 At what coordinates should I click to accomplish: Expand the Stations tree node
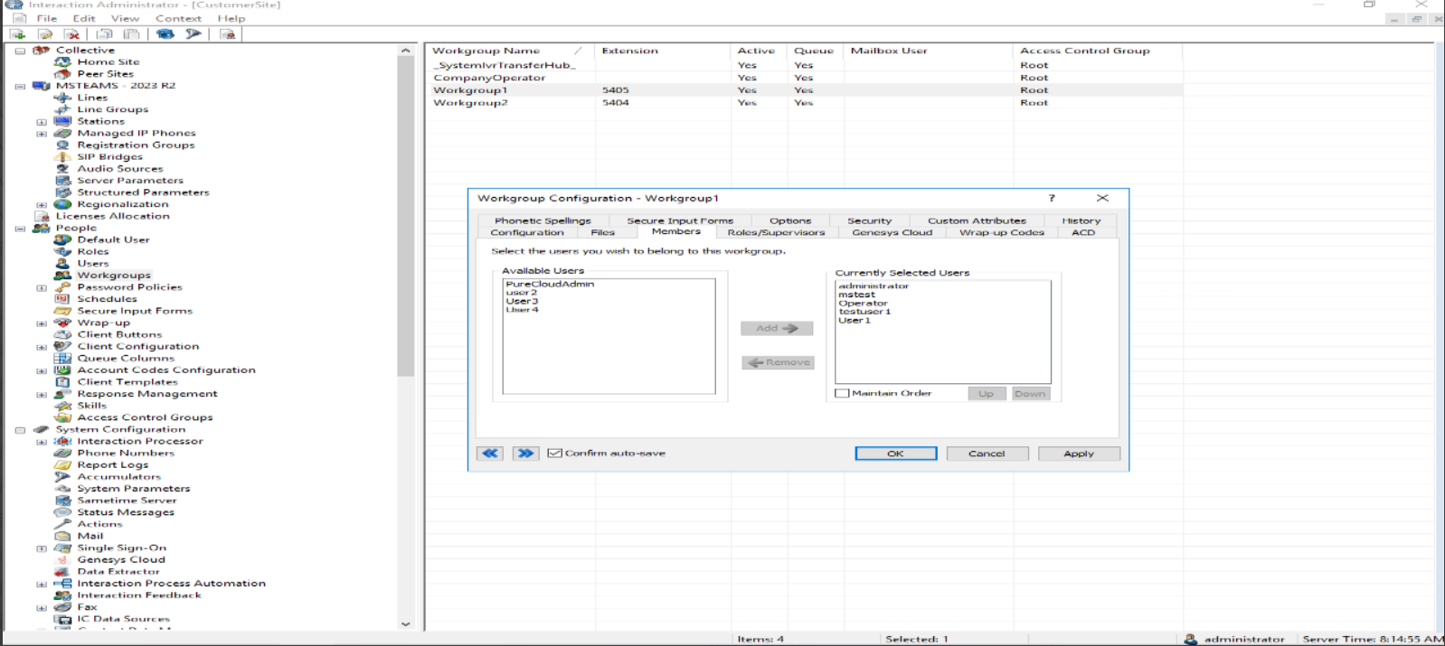[x=42, y=122]
